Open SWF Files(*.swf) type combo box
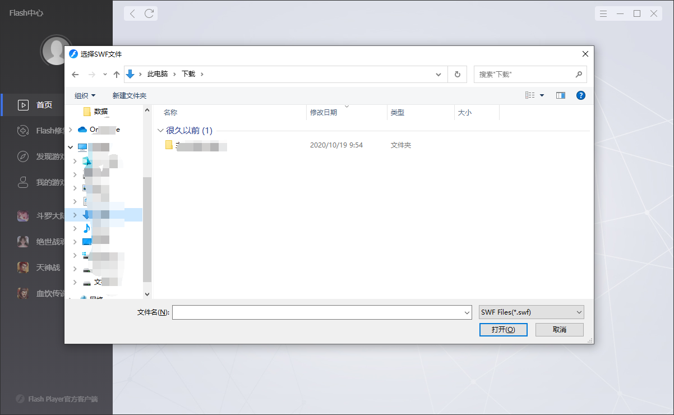Viewport: 674px width, 415px height. (x=532, y=312)
